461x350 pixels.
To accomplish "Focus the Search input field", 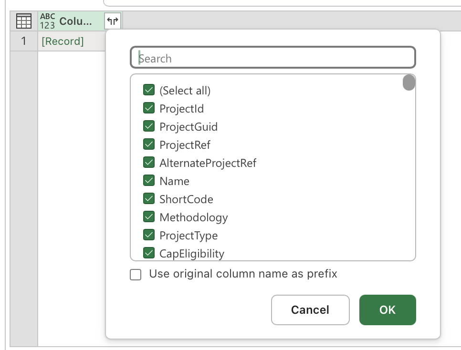I will tap(273, 57).
